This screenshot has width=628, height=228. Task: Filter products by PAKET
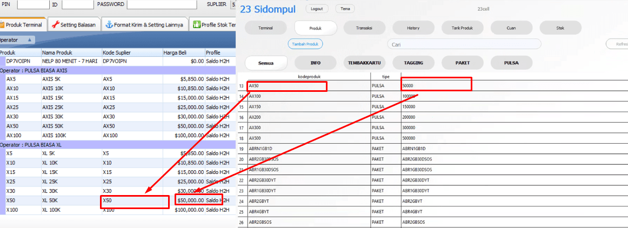[x=463, y=63]
